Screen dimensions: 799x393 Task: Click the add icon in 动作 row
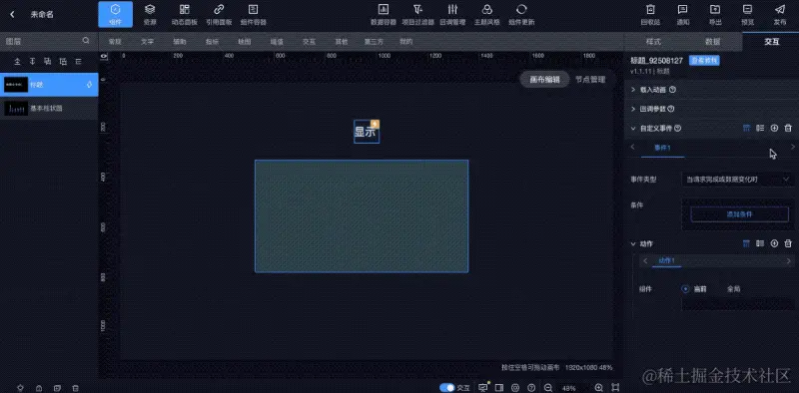pos(774,243)
